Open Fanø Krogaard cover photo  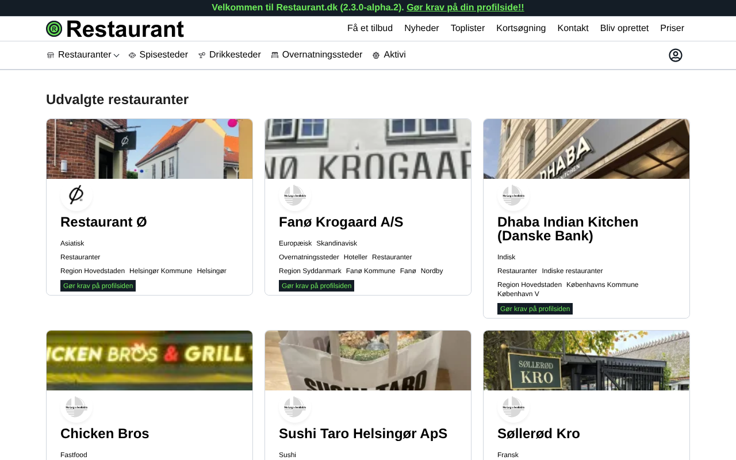[368, 149]
